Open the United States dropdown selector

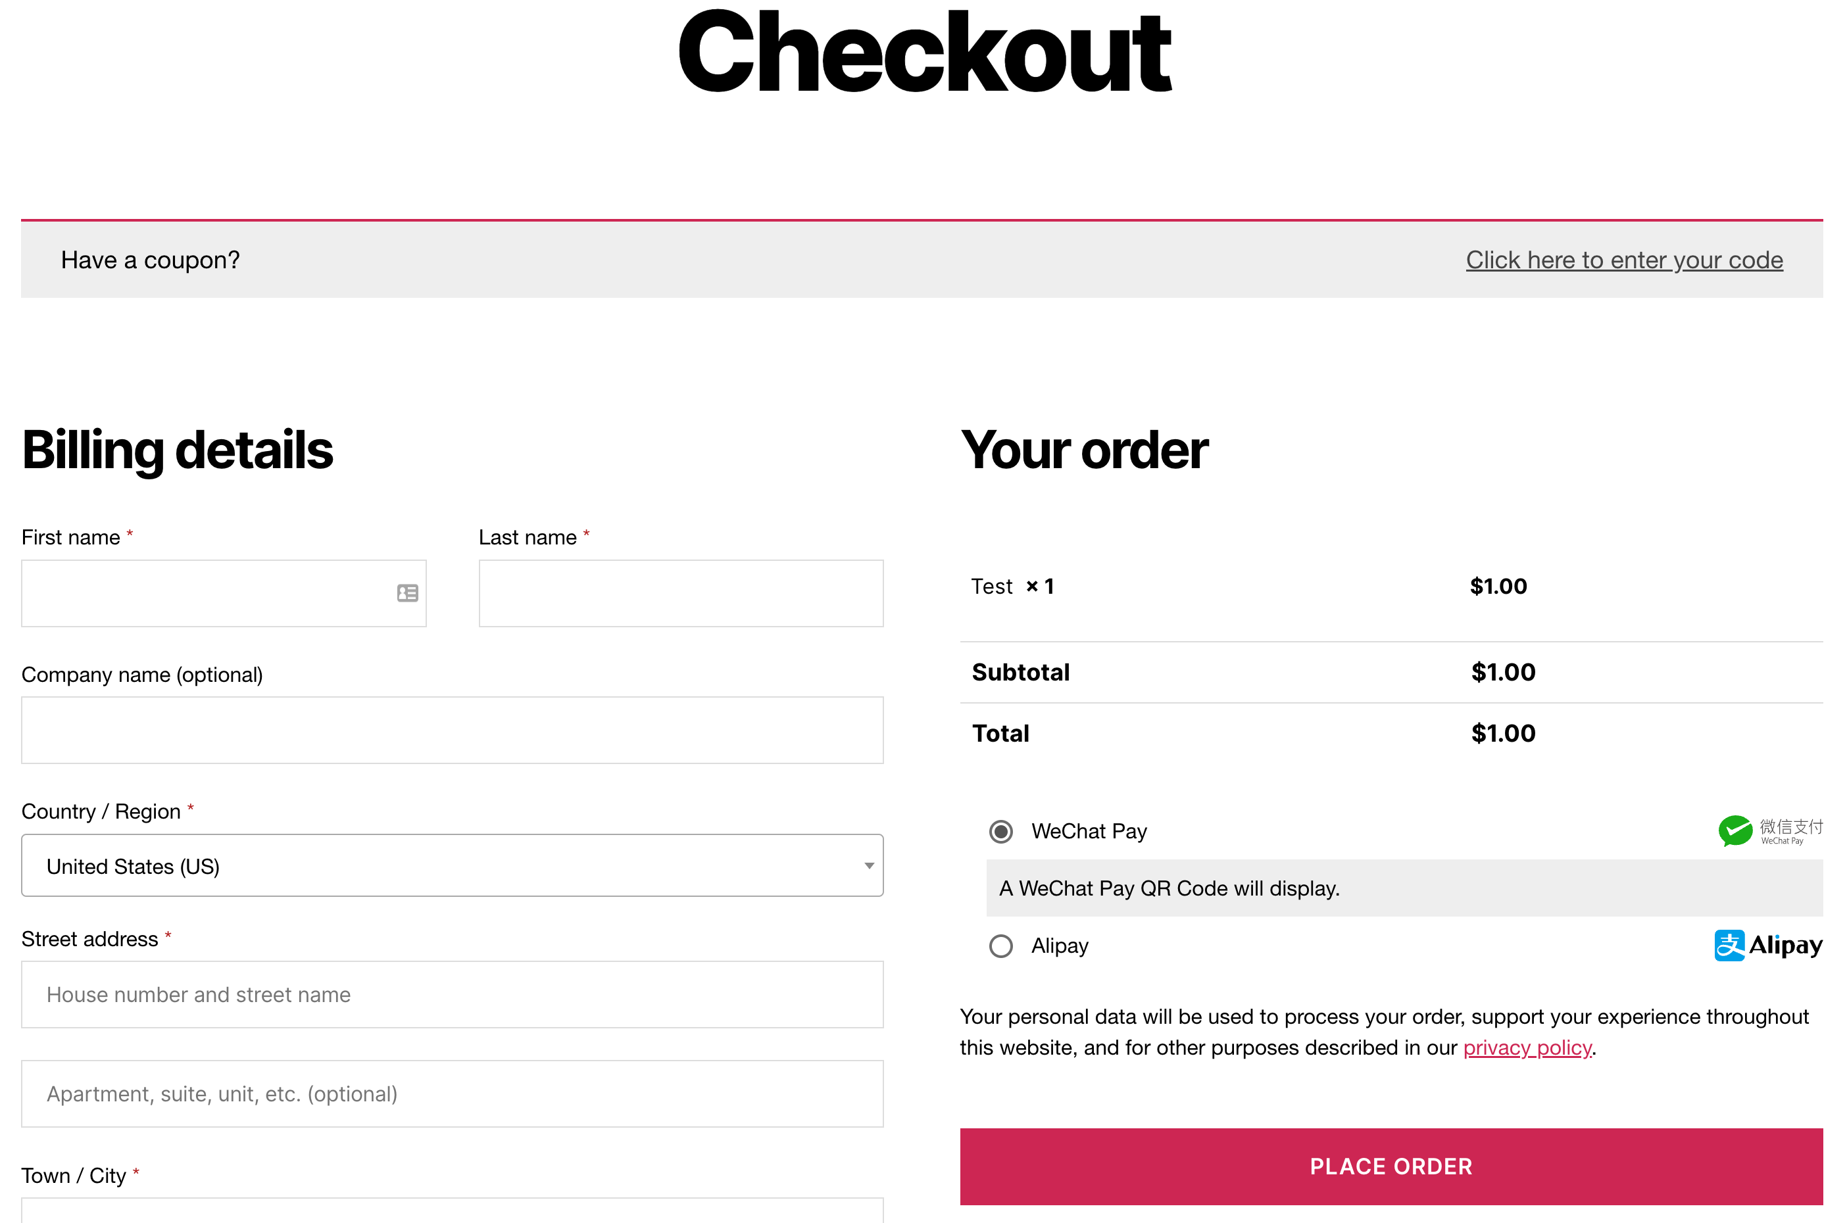(456, 865)
